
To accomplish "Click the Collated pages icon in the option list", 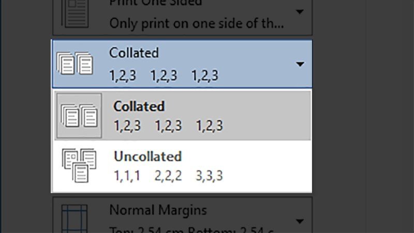I will click(x=79, y=115).
